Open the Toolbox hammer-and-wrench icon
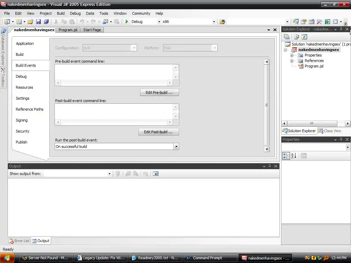Viewport: 351px width, 263px height. coord(319,22)
